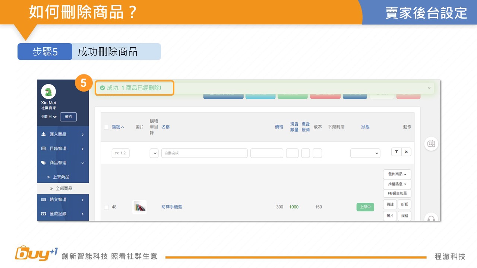This screenshot has width=477, height=268.
Task: Open 貼文管理 sidebar menu
Action: click(63, 200)
